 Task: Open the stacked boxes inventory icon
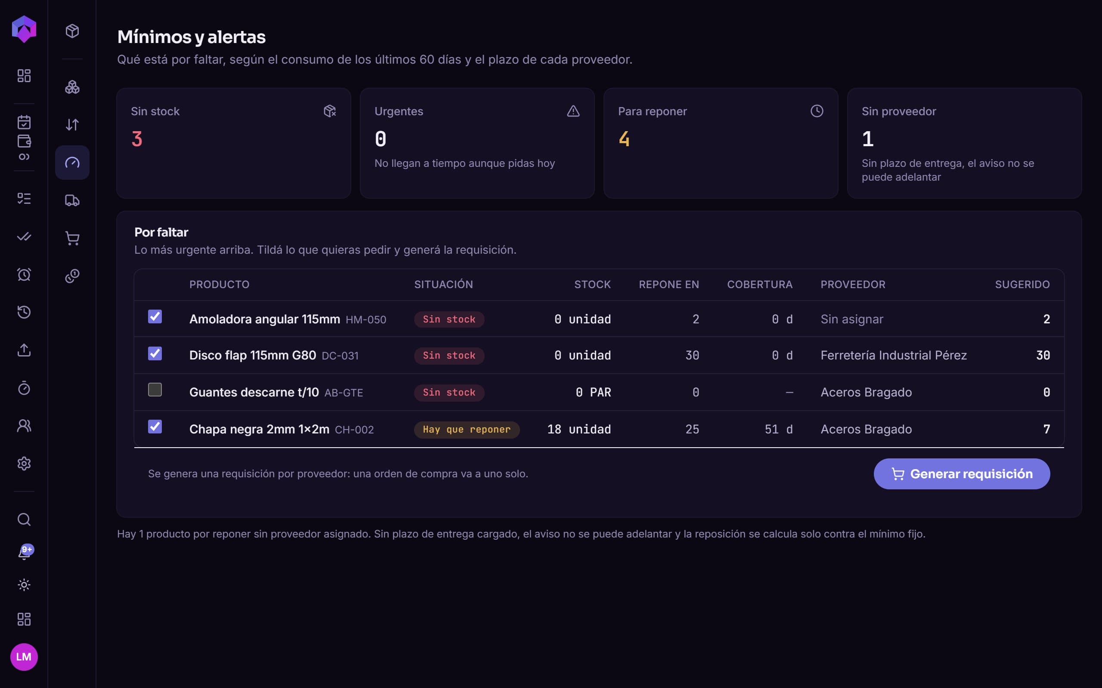click(x=72, y=87)
